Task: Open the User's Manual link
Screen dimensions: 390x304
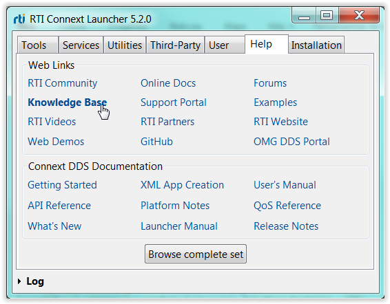Action: [285, 185]
